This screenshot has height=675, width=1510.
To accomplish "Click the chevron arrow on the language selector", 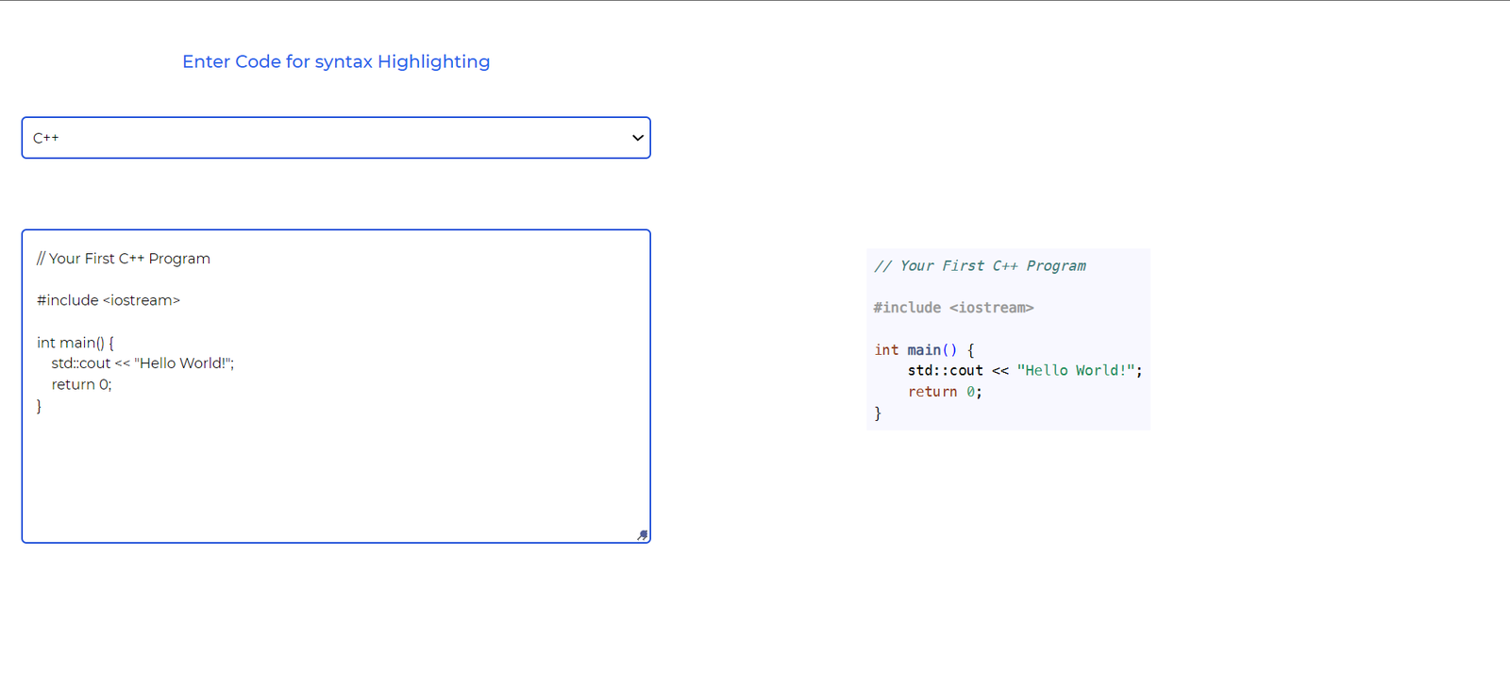I will click(x=638, y=138).
